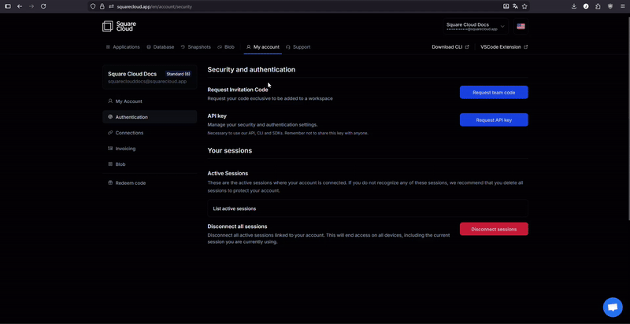Open the browser downloads panel
Viewport: 630px width, 324px height.
tap(574, 6)
